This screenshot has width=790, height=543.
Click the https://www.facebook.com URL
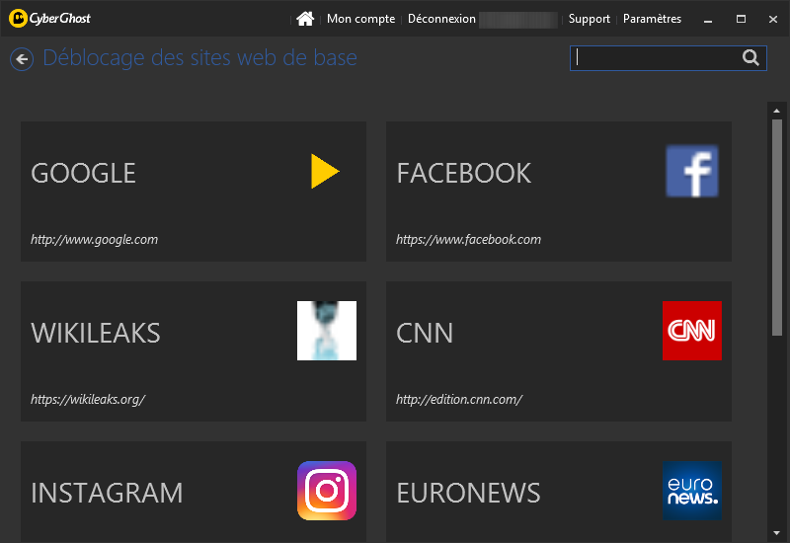tap(468, 239)
